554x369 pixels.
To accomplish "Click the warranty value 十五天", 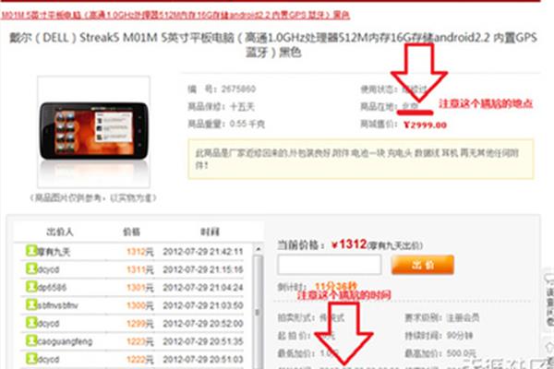I will pyautogui.click(x=242, y=107).
